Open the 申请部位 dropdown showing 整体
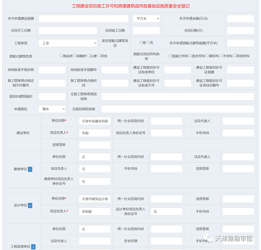 click(52, 109)
